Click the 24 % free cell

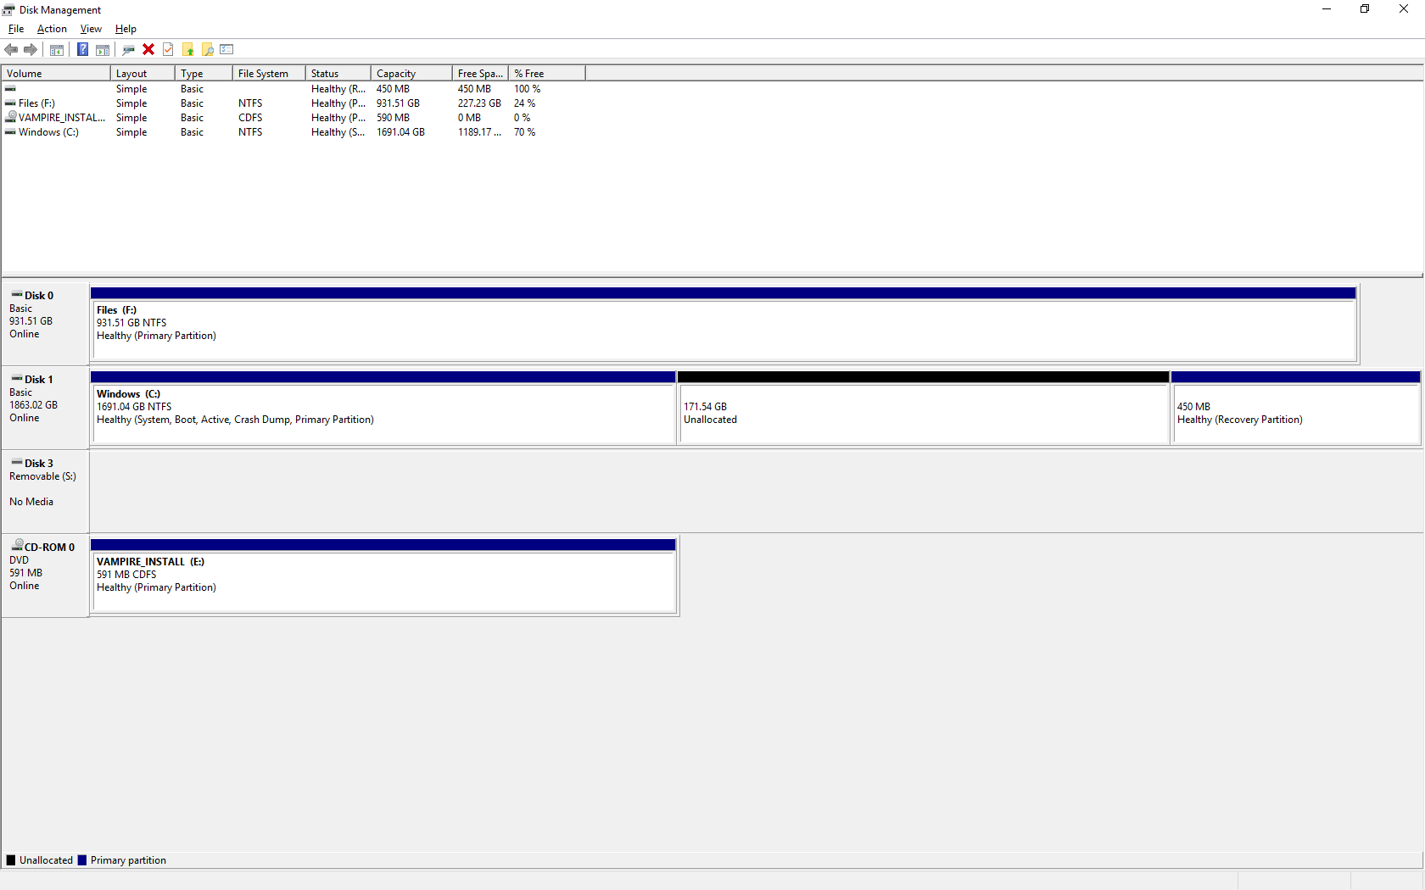tap(524, 103)
